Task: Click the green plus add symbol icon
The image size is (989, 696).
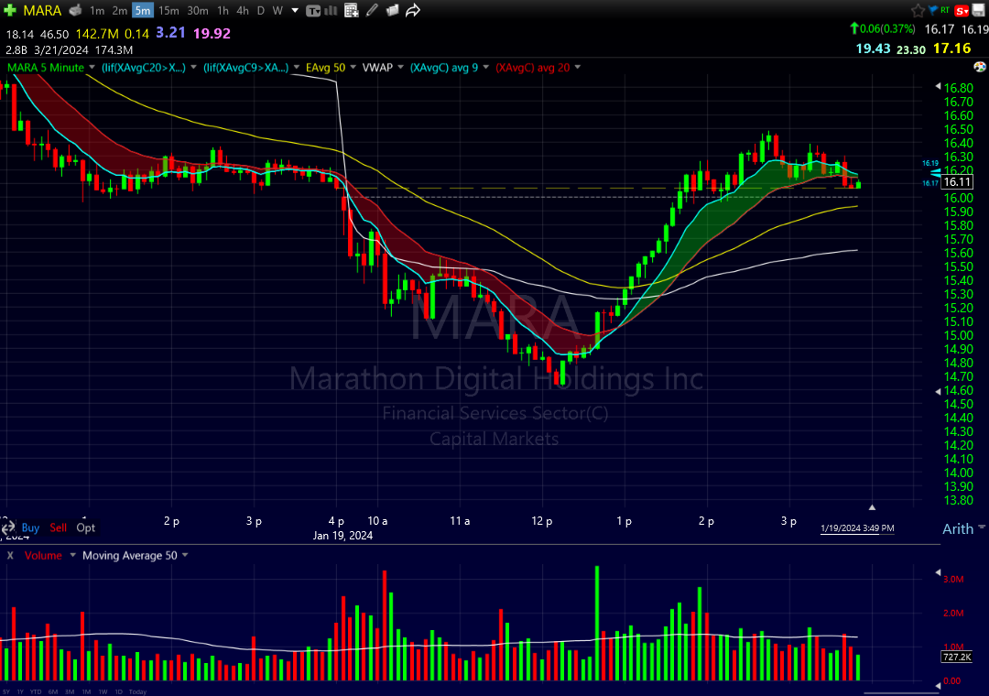Action: pyautogui.click(x=9, y=11)
